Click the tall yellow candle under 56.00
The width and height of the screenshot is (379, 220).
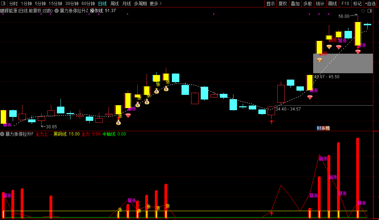coord(358,33)
